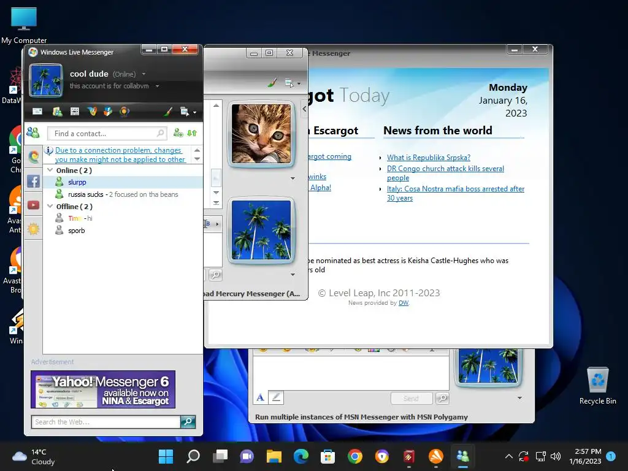Click the colored cubes toolbar icon
The height and width of the screenshot is (471, 628).
[108, 112]
